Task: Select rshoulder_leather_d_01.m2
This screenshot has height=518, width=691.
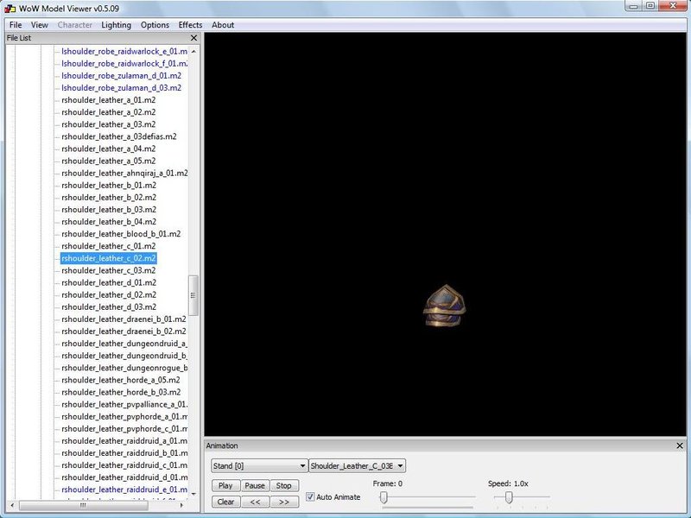Action: pyautogui.click(x=109, y=282)
